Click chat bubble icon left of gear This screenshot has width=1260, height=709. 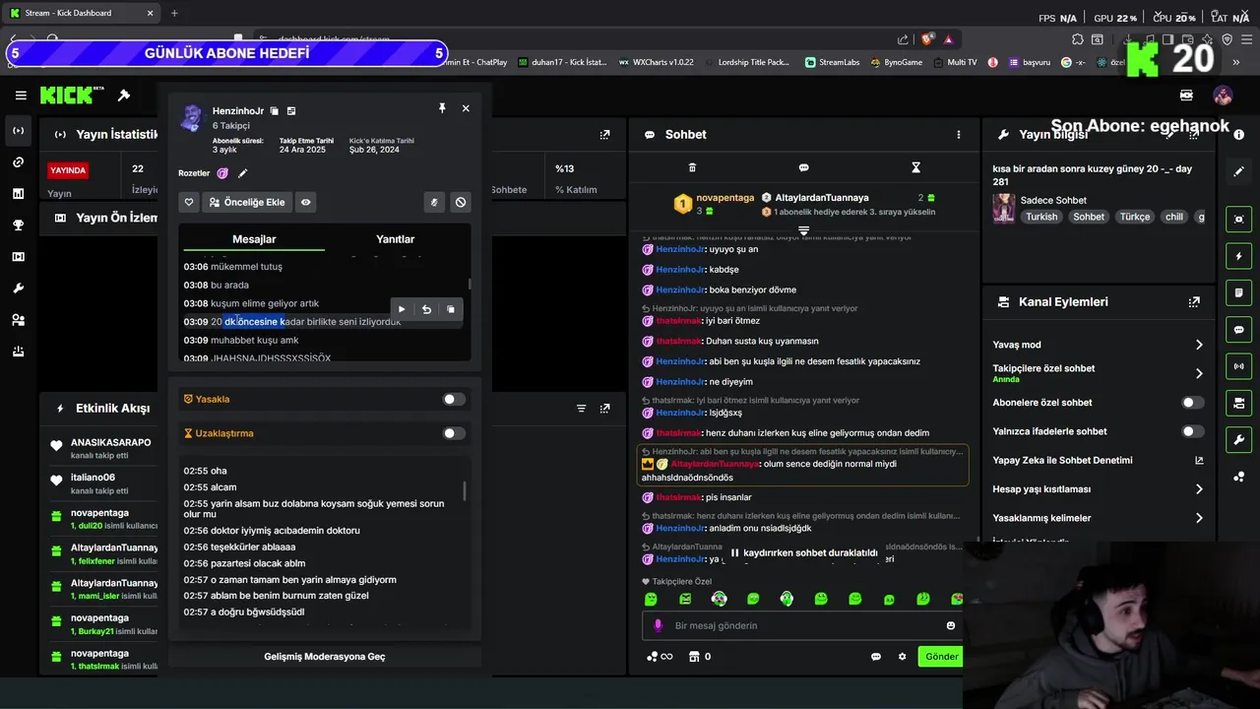coord(876,657)
